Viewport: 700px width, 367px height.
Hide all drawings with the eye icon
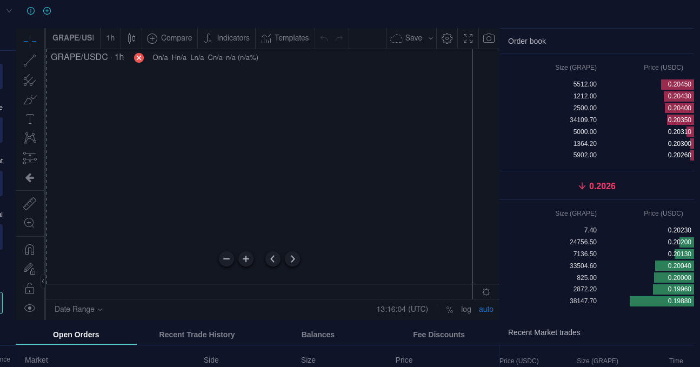(x=30, y=308)
